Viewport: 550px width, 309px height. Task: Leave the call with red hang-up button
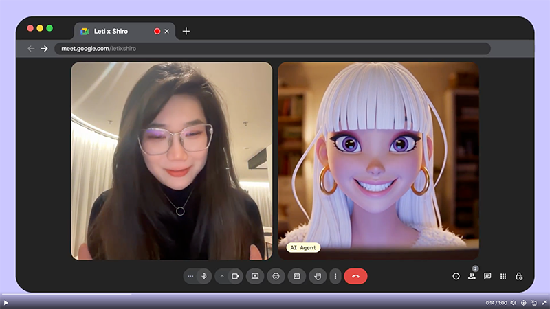click(x=355, y=276)
